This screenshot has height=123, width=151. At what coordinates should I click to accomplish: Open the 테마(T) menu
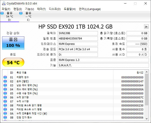pyautogui.click(x=42, y=9)
